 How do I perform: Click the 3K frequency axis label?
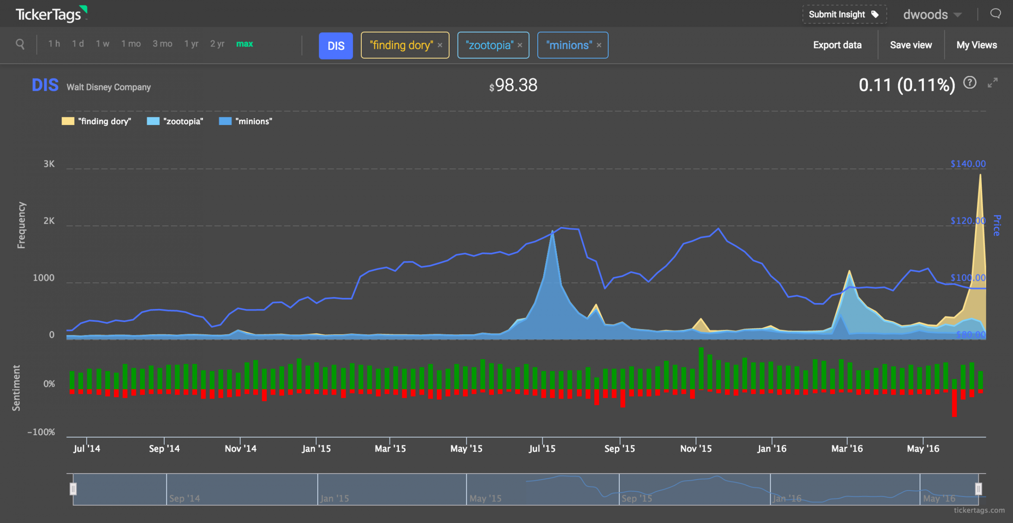click(49, 164)
